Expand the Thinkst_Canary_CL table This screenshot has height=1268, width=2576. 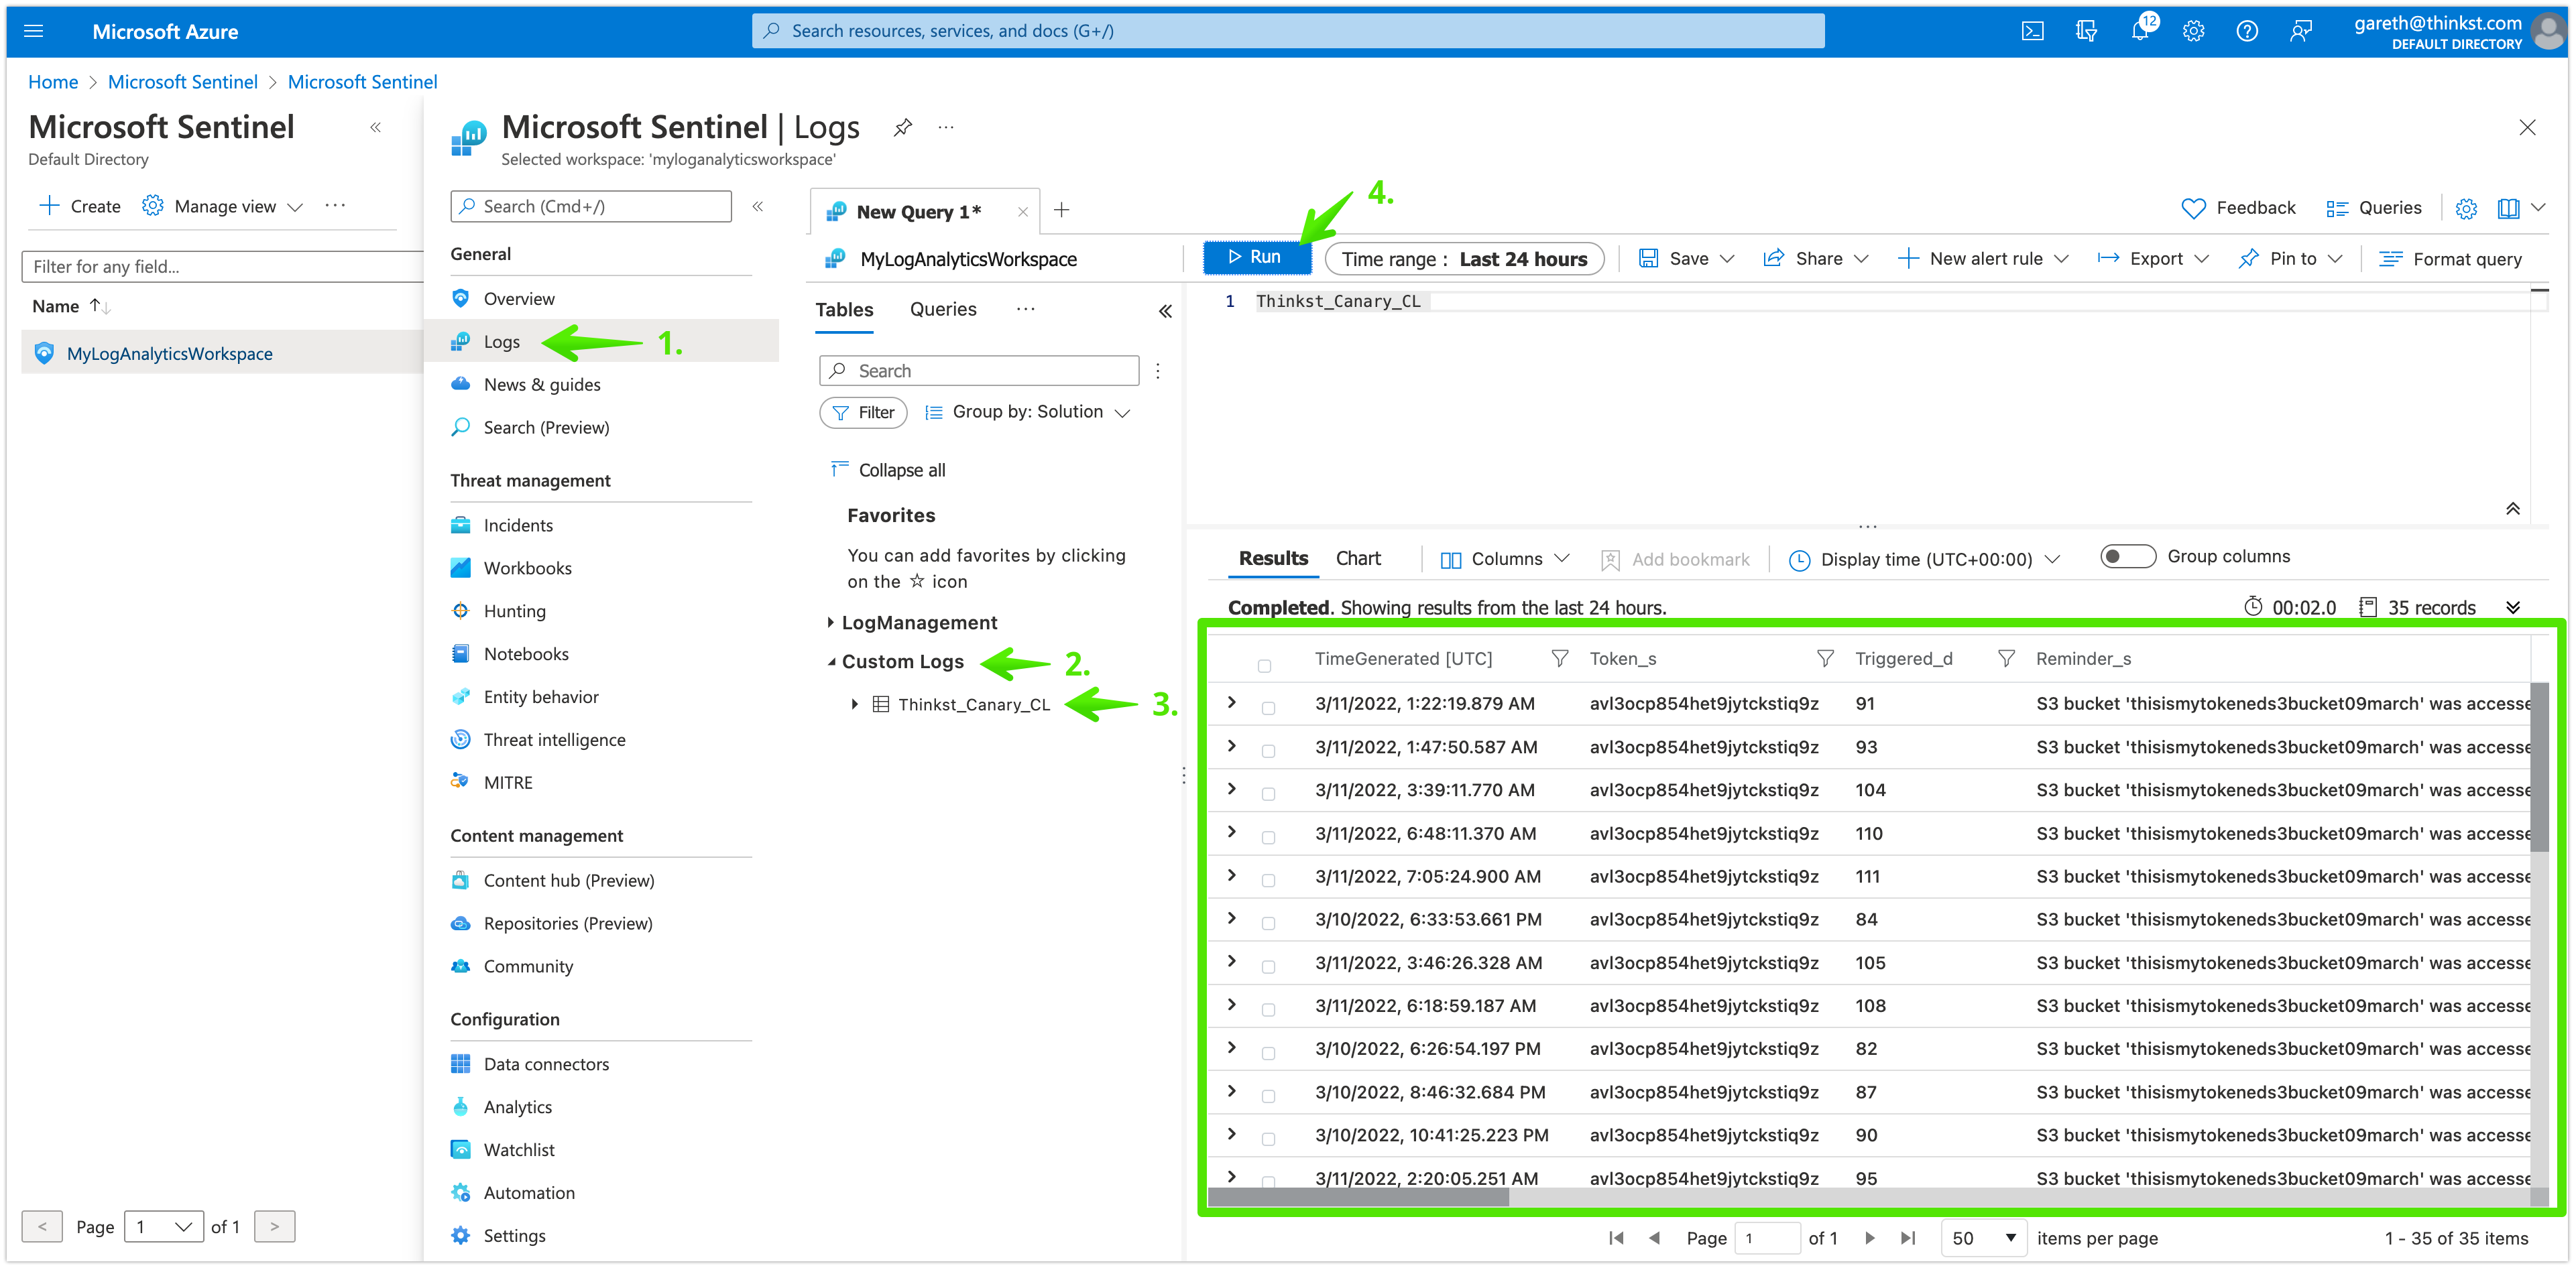click(854, 704)
